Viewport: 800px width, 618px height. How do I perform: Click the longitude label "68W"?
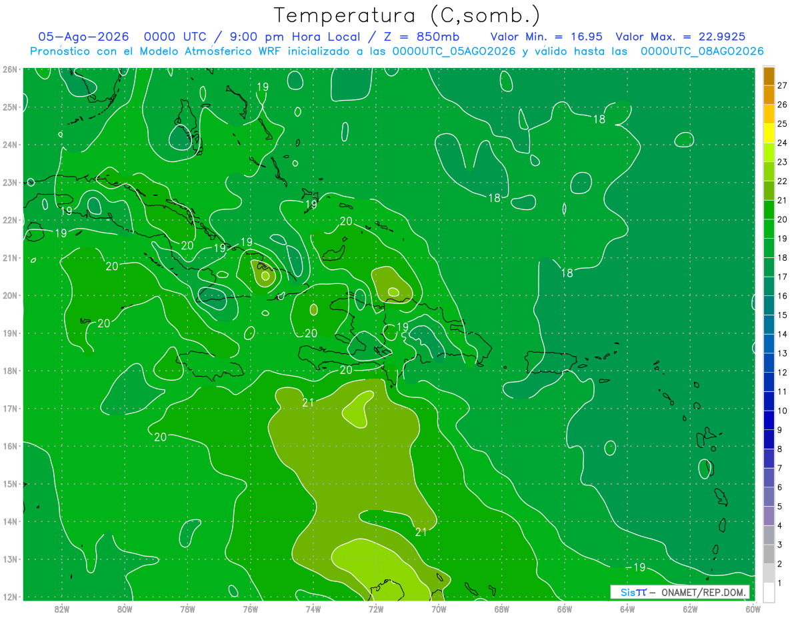(x=502, y=609)
